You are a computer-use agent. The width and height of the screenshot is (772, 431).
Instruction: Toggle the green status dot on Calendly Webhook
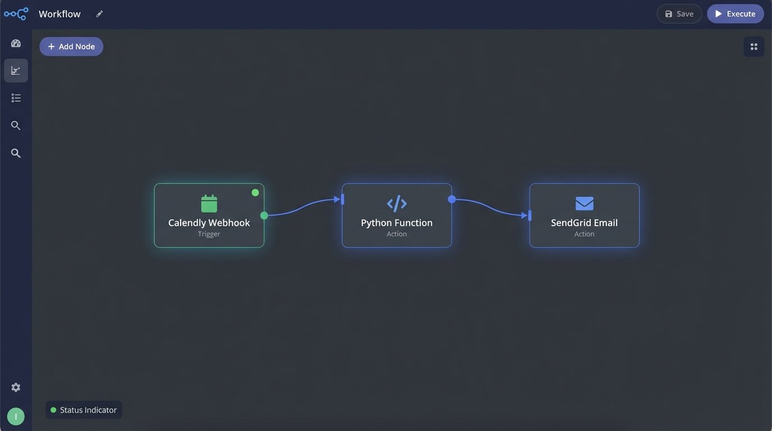255,192
